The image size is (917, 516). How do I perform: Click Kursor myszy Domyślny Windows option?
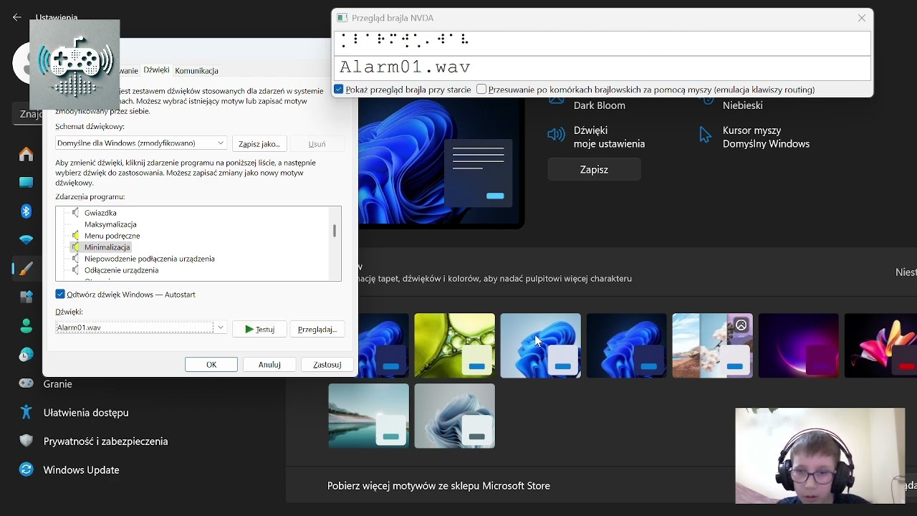pos(754,137)
